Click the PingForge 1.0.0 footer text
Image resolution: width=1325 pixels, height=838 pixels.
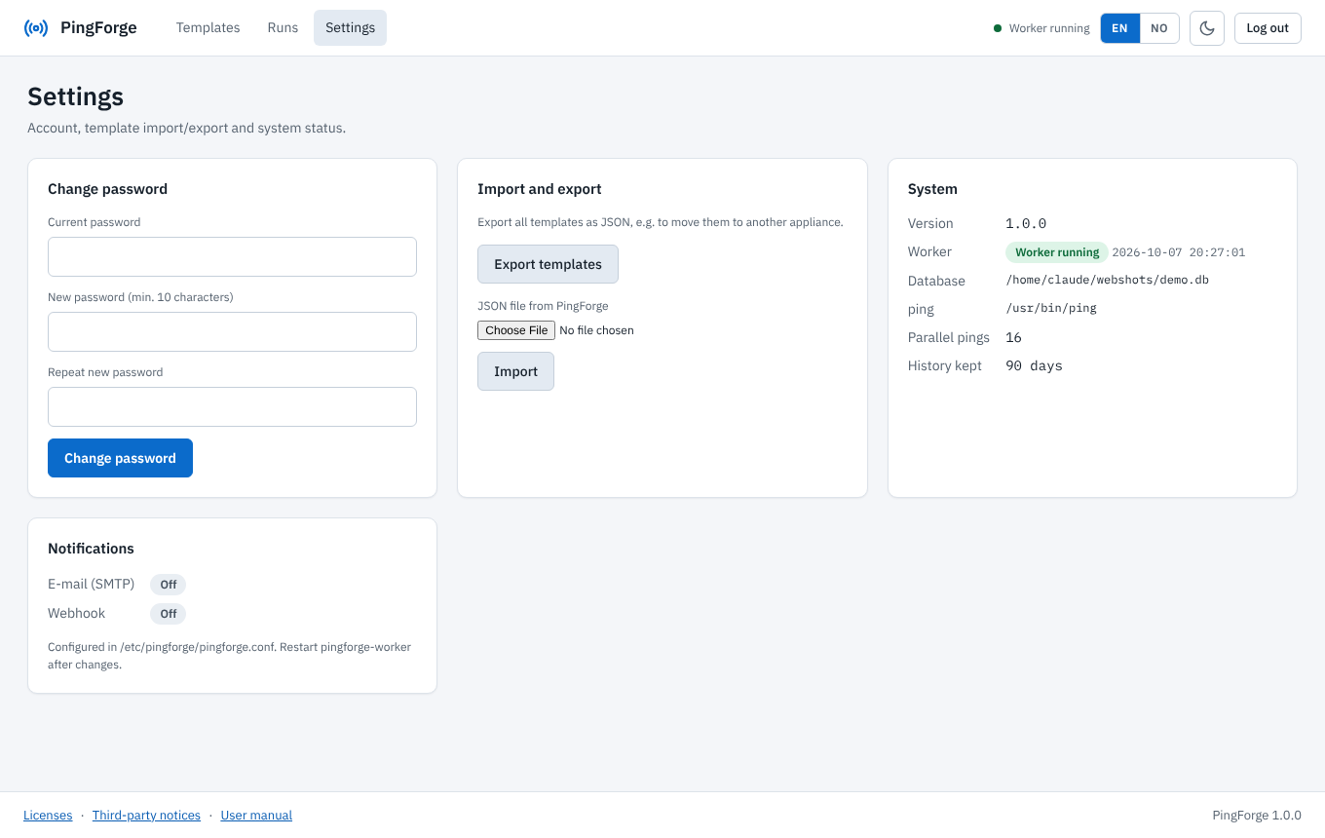[1257, 816]
